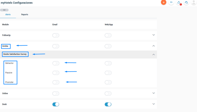The height and width of the screenshot is (112, 197).
Task: Open the notifications bell icon
Action: pos(179,2)
